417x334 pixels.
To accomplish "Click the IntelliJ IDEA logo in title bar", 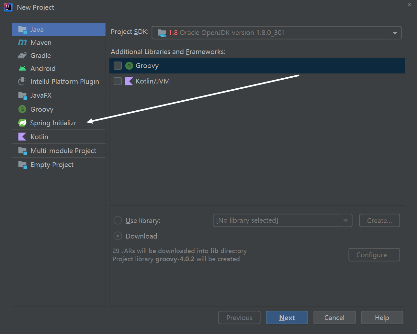I will click(x=8, y=7).
